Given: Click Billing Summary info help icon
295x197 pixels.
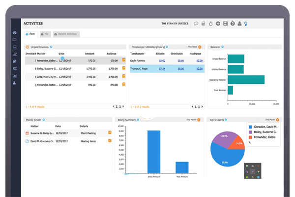Looking at the screenshot, I should pyautogui.click(x=138, y=120).
